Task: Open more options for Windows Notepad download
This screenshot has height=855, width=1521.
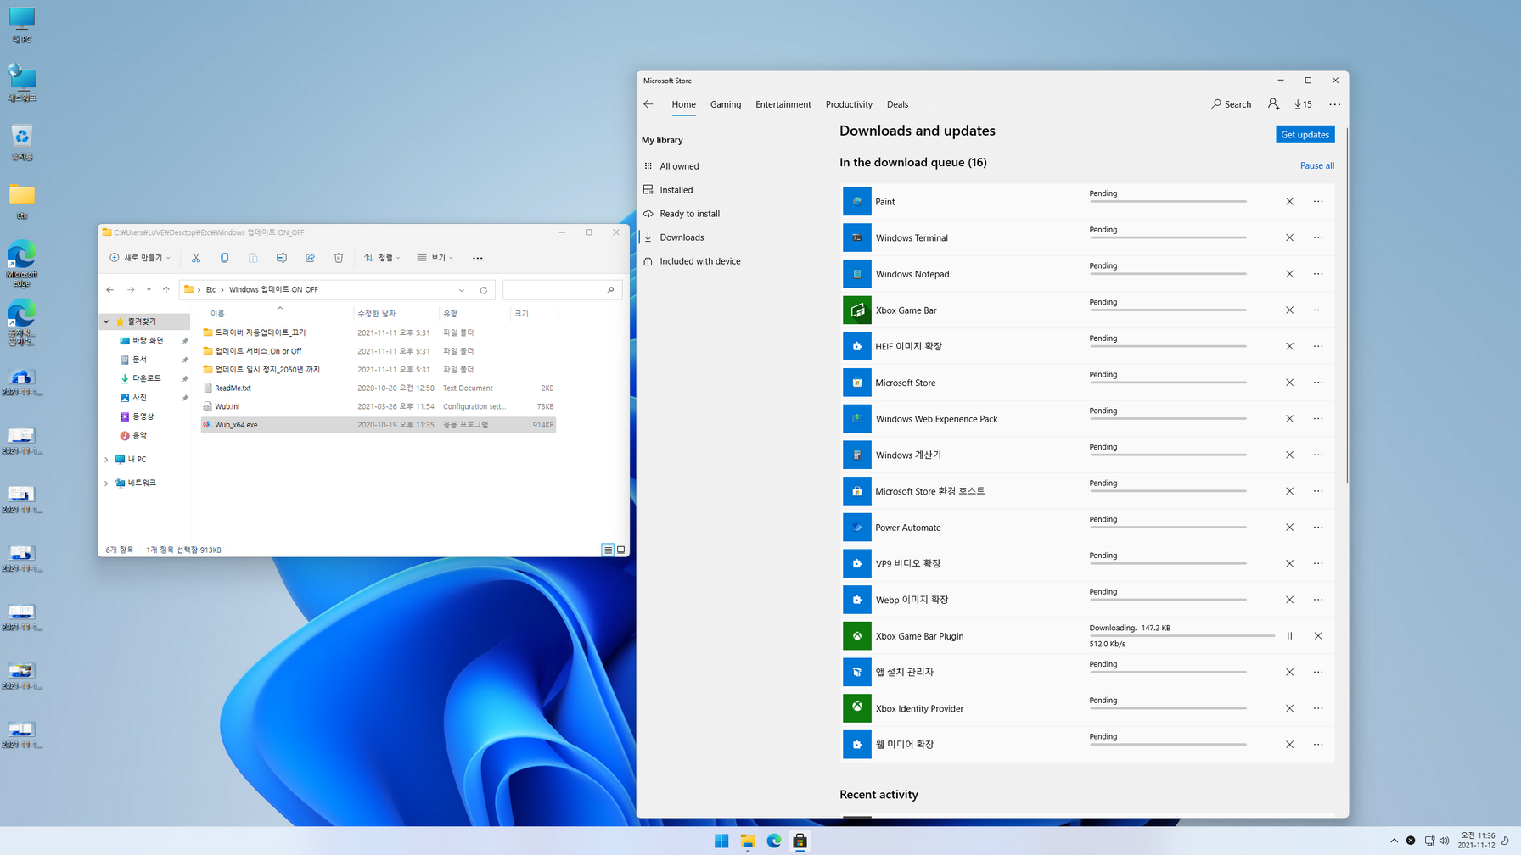Action: 1318,274
